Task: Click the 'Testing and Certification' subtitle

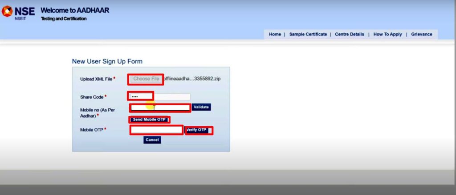Action: pyautogui.click(x=64, y=19)
